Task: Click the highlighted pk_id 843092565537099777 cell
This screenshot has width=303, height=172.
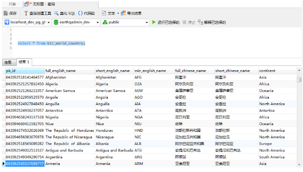Action: [x=25, y=164]
